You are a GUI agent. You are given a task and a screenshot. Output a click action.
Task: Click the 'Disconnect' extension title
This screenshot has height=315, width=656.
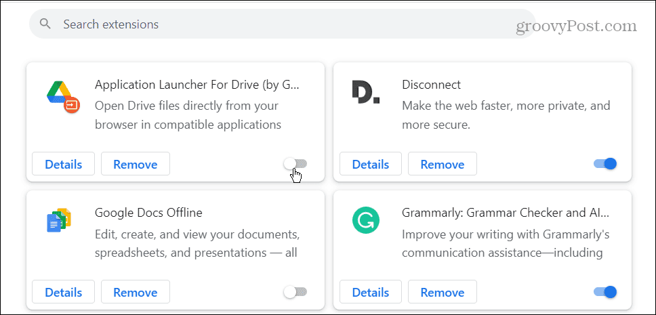[431, 85]
